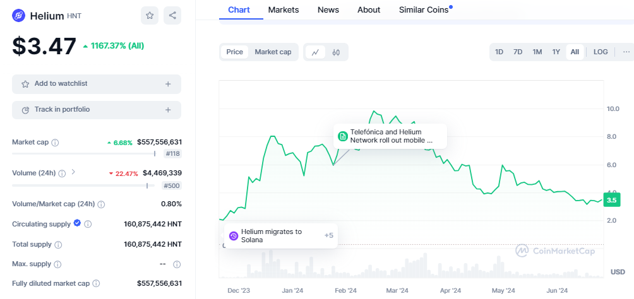Screen dimensions: 634x299
Task: Click the 0.80% volume/market cap value
Action: tap(171, 204)
